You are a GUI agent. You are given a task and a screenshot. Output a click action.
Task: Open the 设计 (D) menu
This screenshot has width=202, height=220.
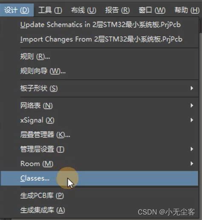tap(17, 10)
